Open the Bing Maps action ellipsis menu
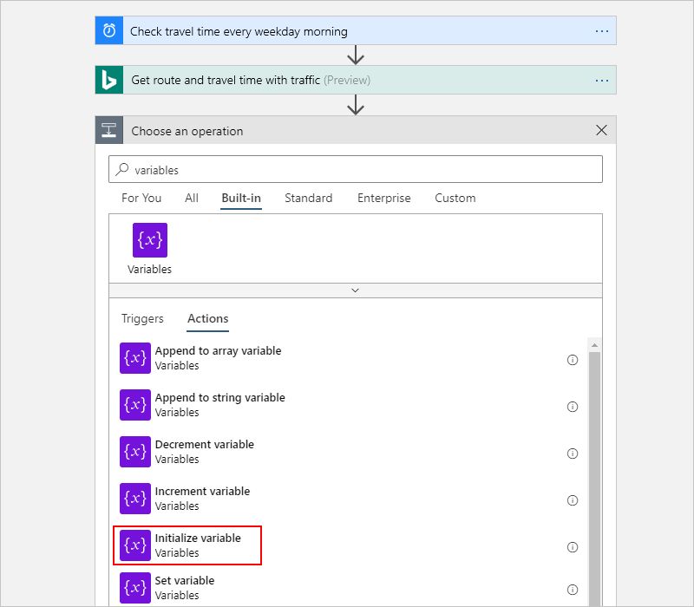The width and height of the screenshot is (694, 607). pyautogui.click(x=602, y=80)
